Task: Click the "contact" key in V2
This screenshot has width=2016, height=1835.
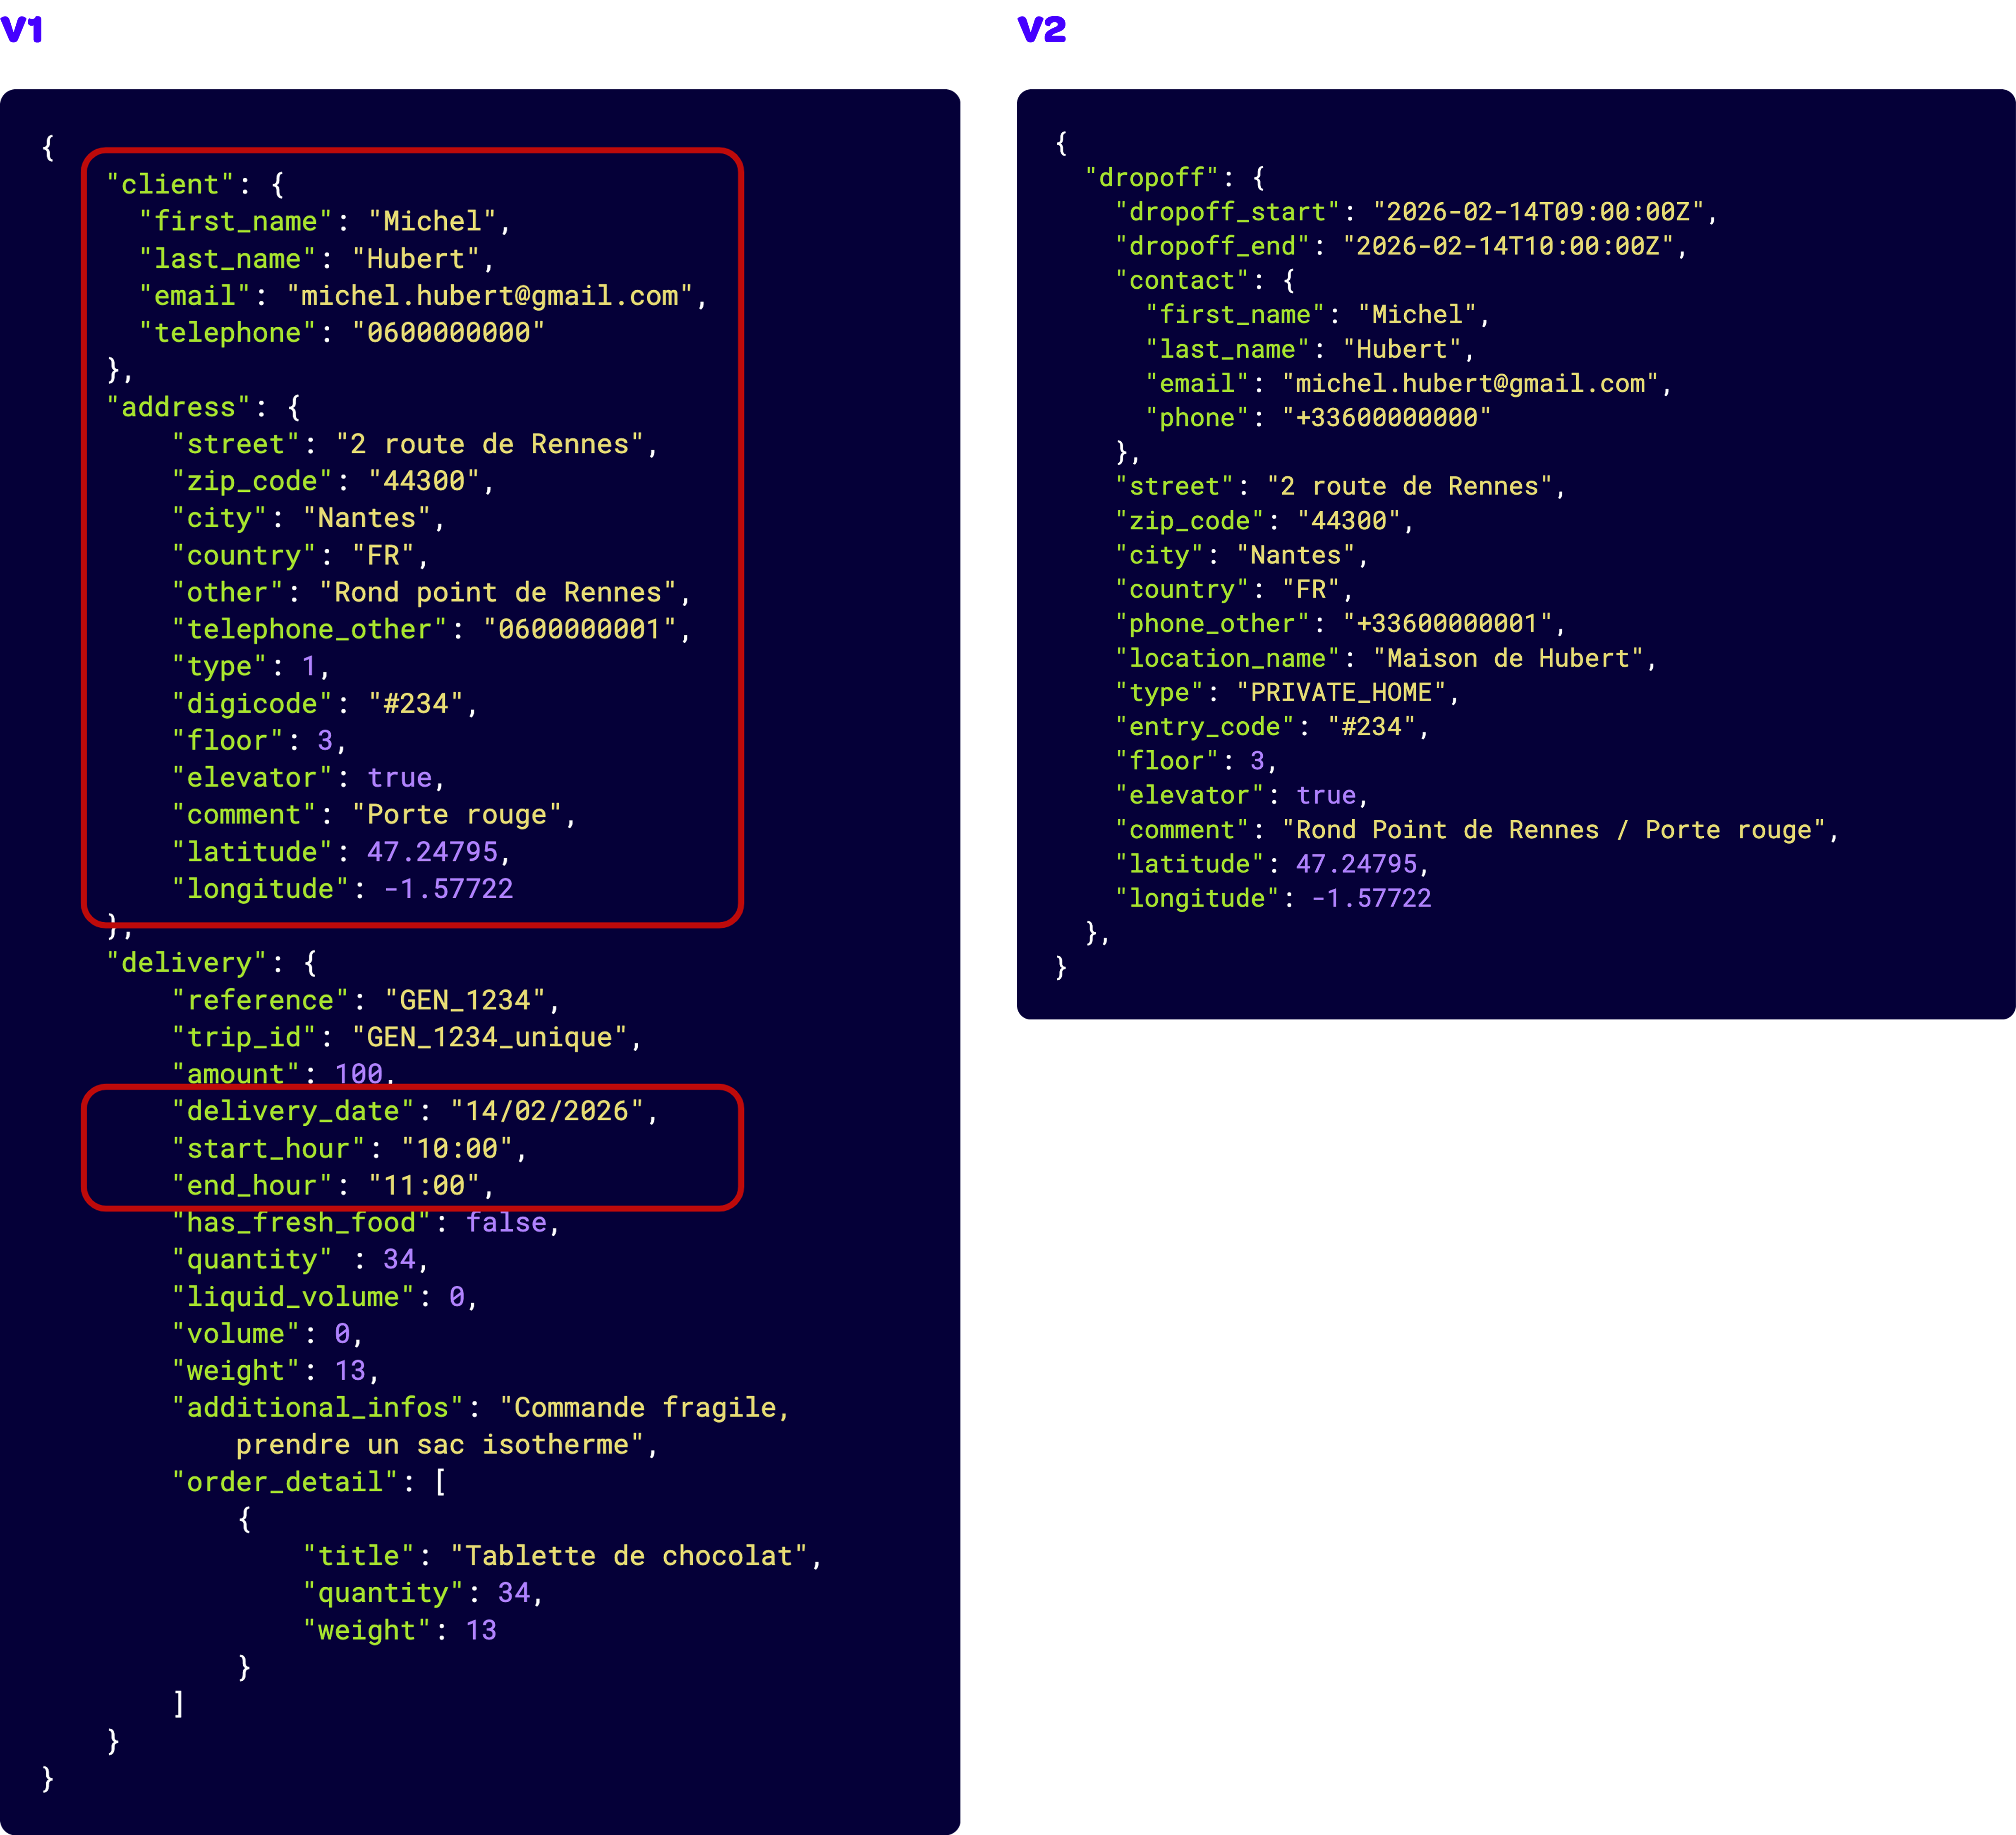Action: [x=1182, y=281]
